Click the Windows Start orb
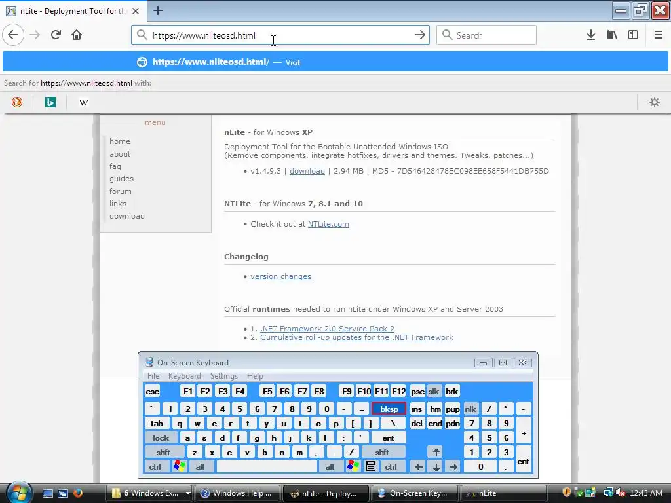 pyautogui.click(x=19, y=492)
